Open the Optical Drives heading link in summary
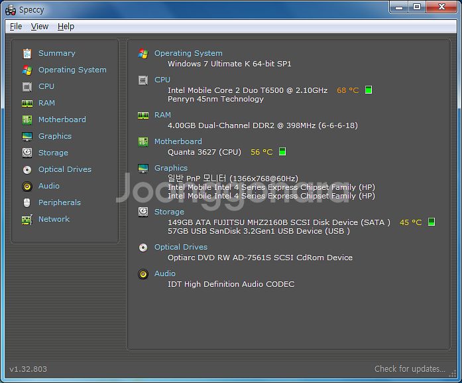Image resolution: width=462 pixels, height=383 pixels. point(181,247)
